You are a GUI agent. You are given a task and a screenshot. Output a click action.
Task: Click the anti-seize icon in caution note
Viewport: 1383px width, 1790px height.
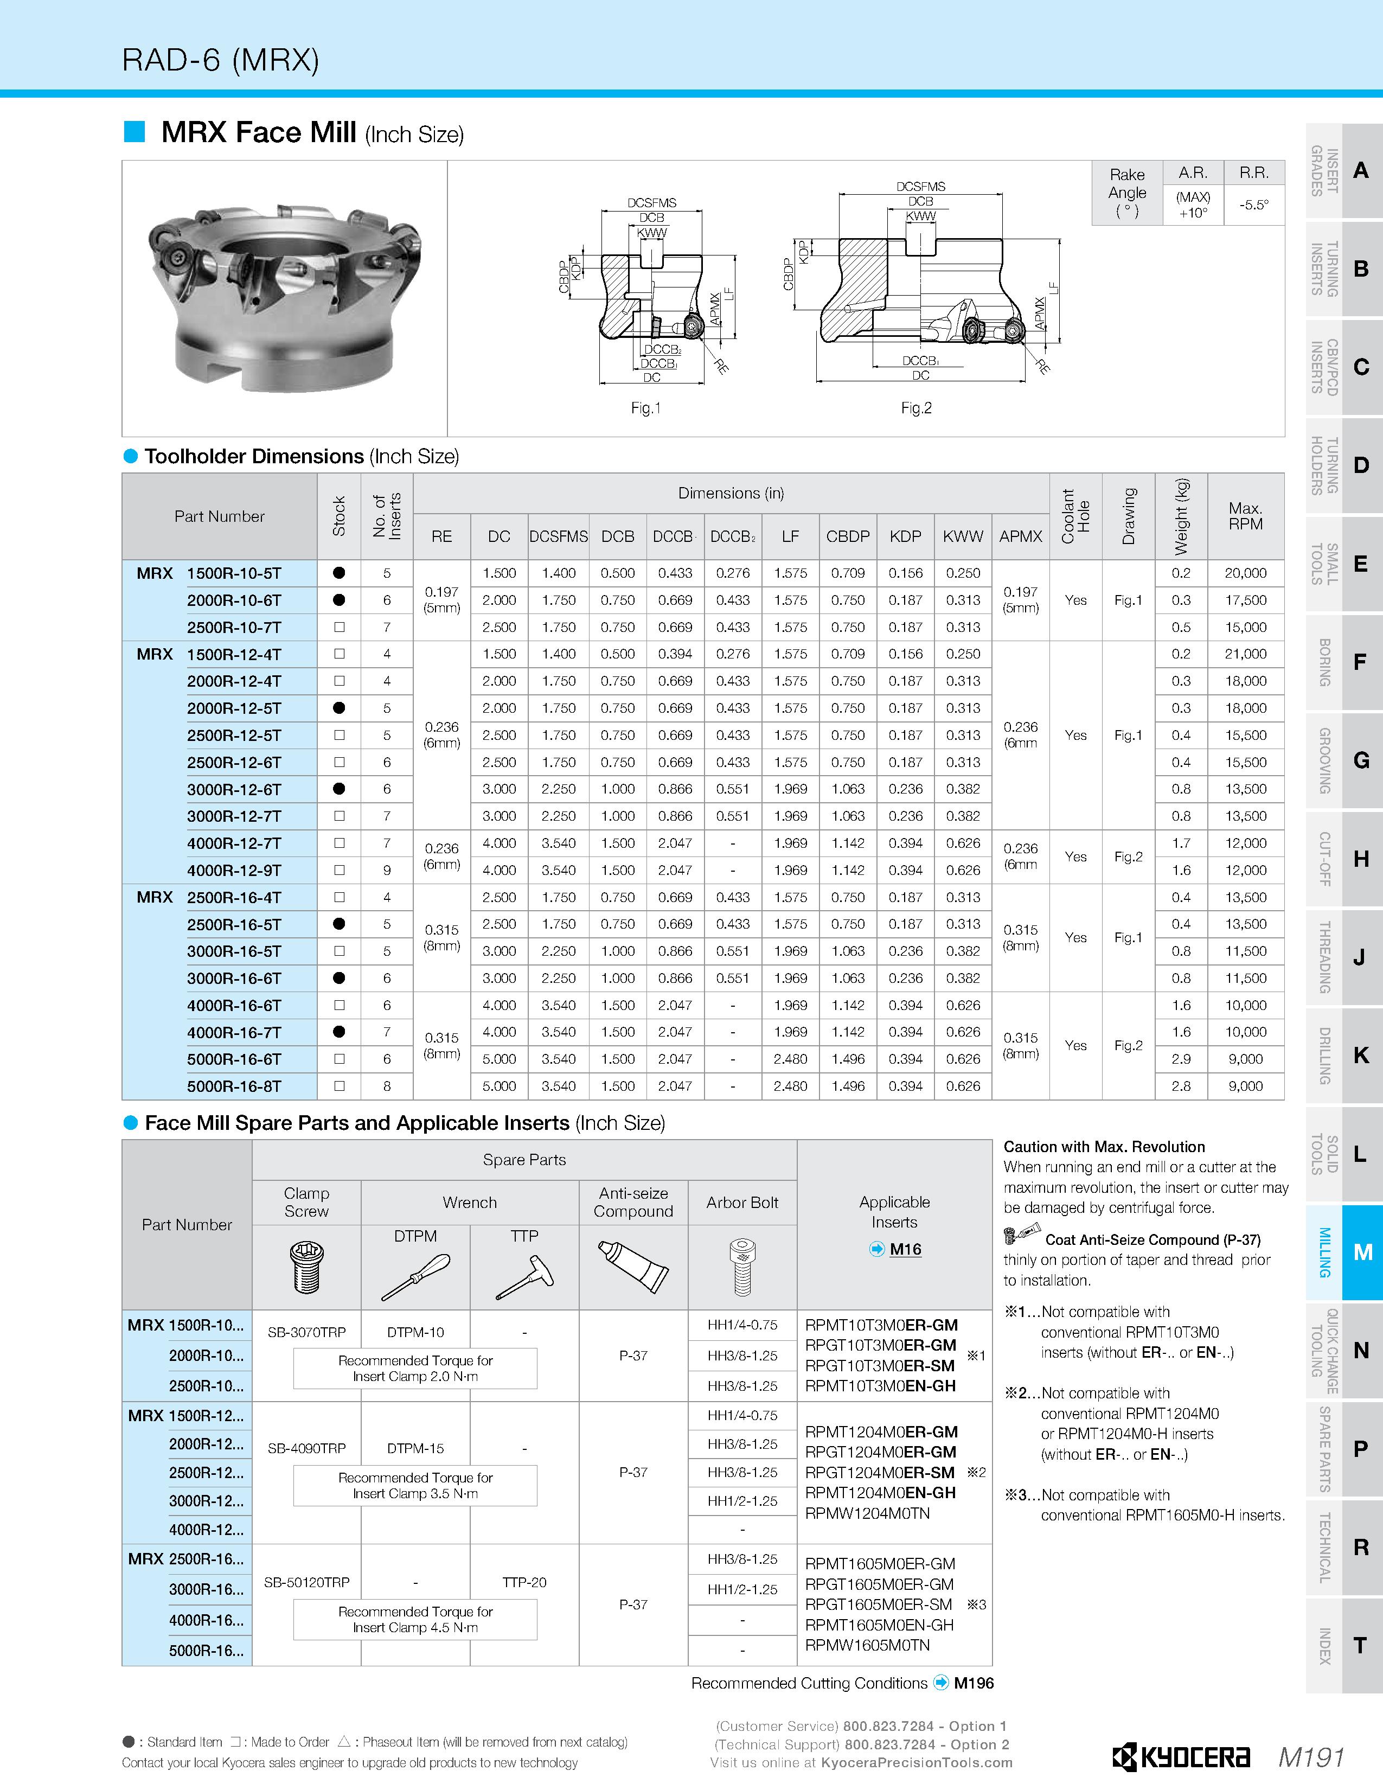point(1022,1235)
